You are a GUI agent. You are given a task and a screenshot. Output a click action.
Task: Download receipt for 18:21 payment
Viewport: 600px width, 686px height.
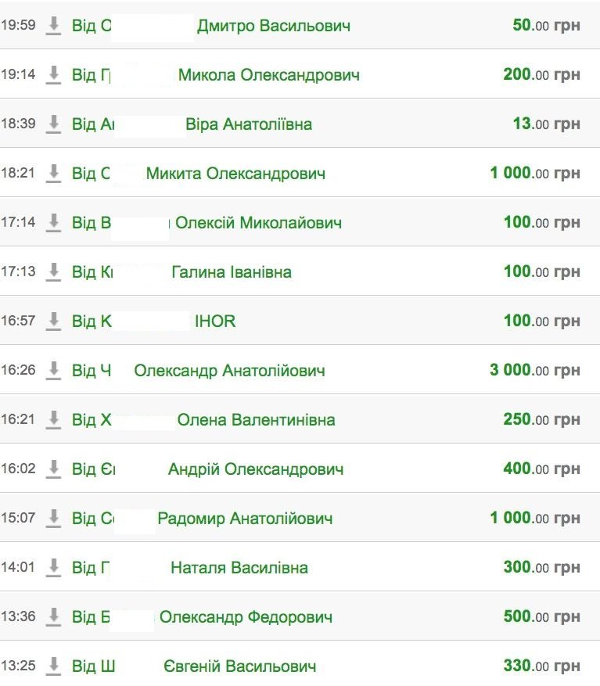53,173
